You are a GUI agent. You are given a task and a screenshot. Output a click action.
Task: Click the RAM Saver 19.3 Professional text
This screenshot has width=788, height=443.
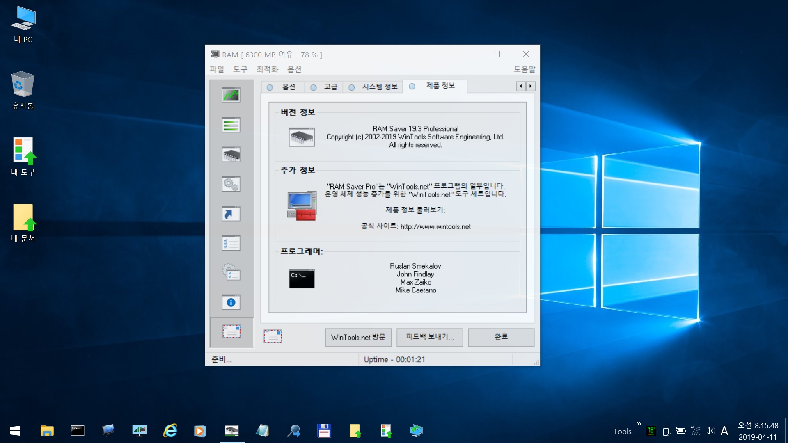coord(415,129)
